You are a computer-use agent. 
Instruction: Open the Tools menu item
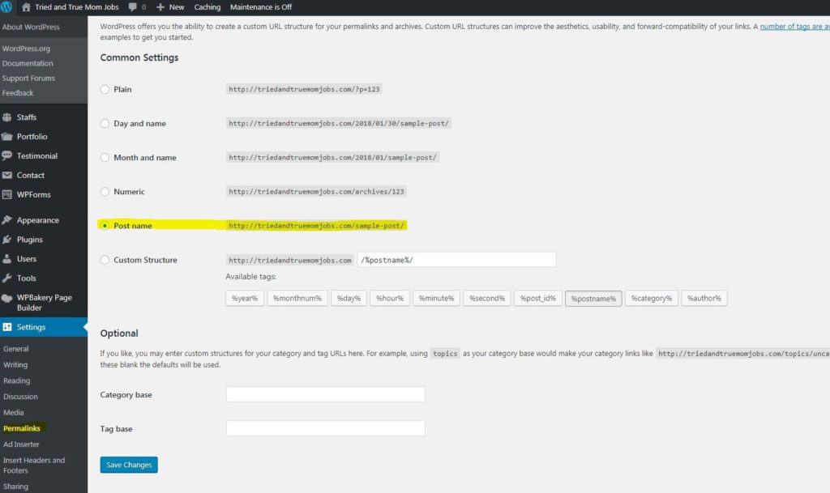27,278
